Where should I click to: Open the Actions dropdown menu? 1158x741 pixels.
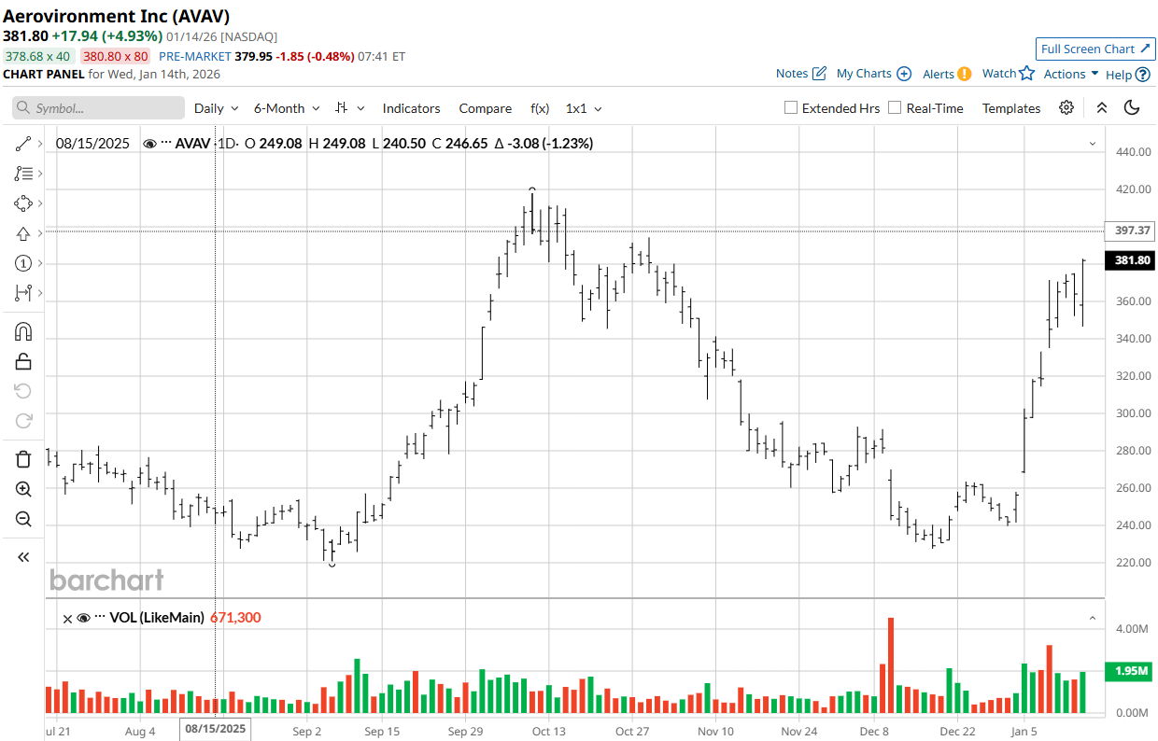[x=1071, y=74]
